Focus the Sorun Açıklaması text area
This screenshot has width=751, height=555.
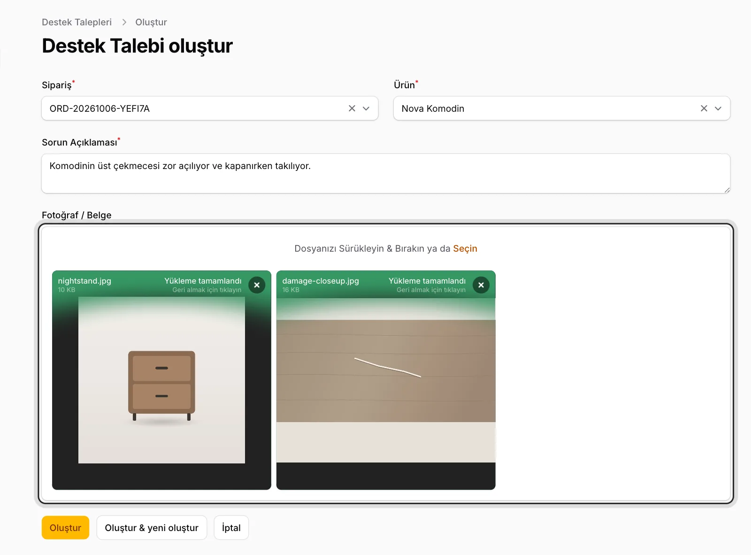tap(386, 173)
